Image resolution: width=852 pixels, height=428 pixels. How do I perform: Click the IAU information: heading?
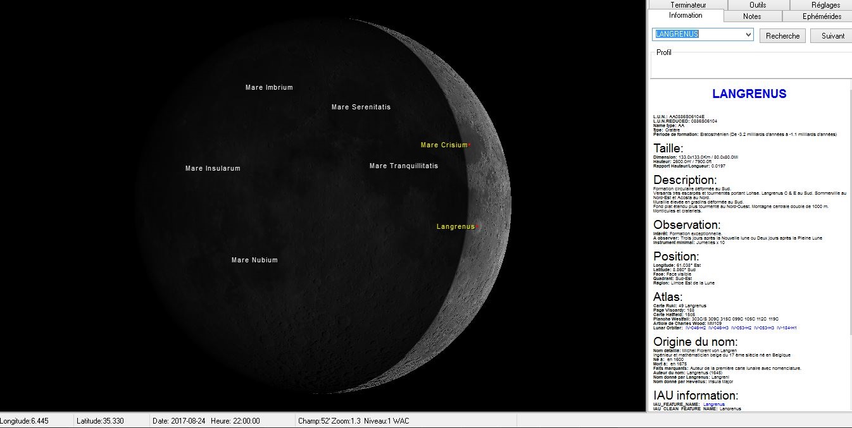click(696, 396)
